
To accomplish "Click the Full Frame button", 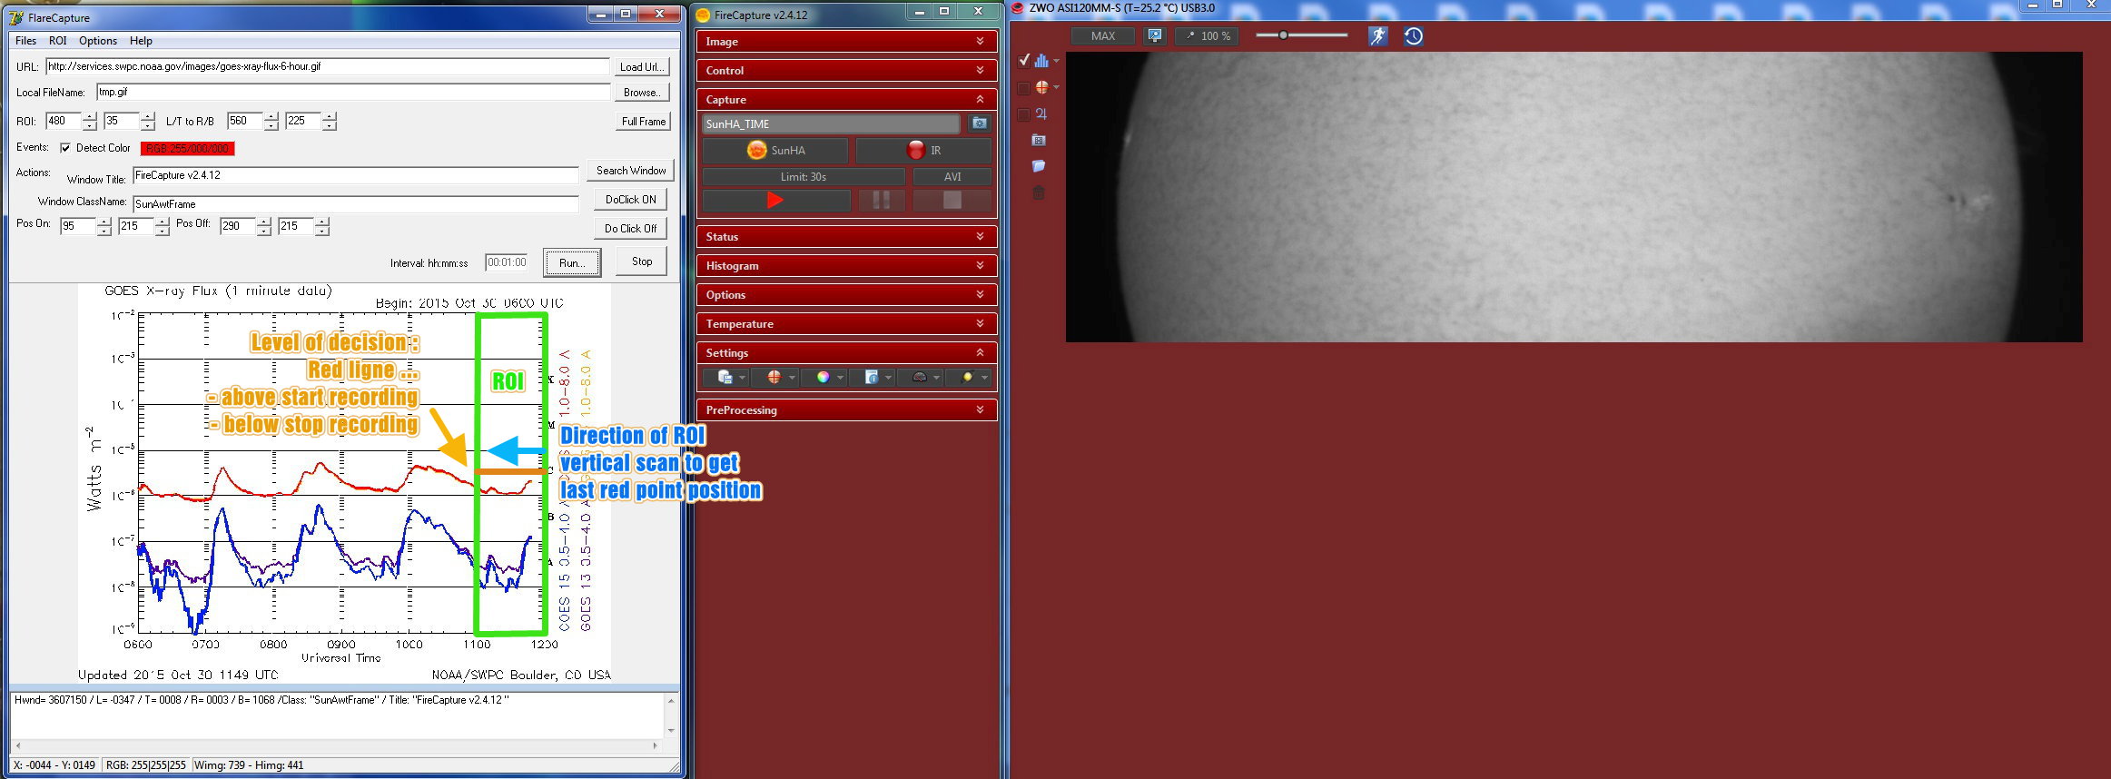I will (644, 122).
